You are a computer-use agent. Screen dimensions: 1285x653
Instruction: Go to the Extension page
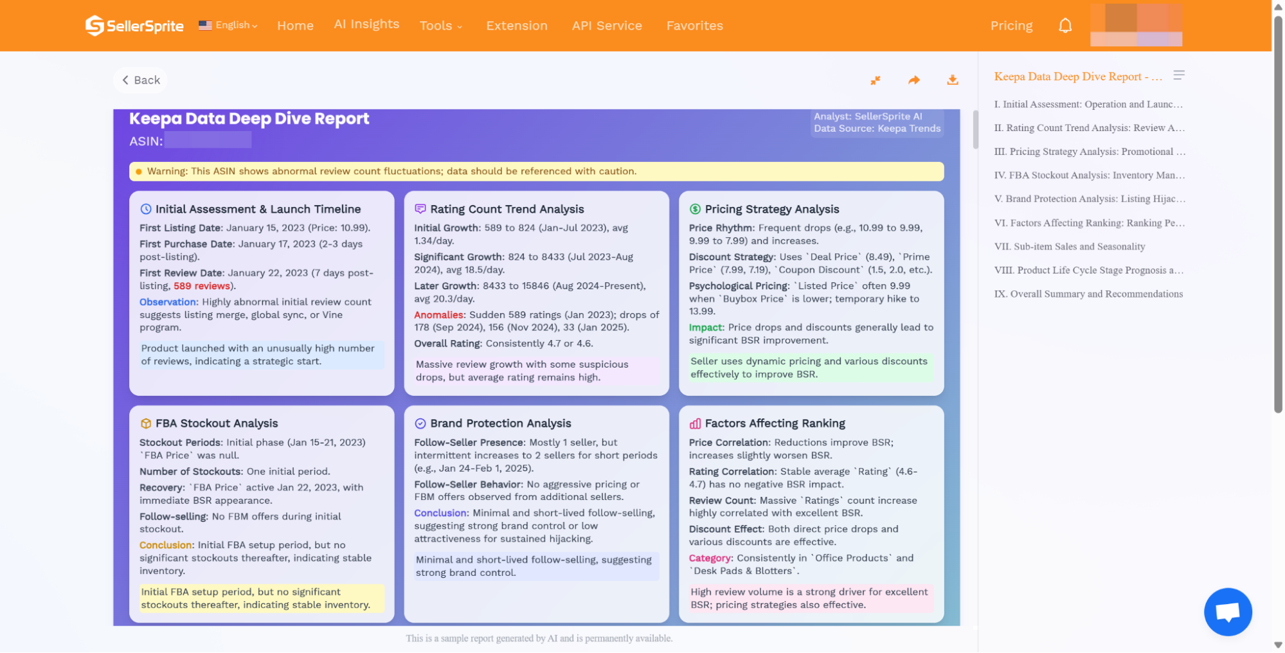click(x=516, y=26)
